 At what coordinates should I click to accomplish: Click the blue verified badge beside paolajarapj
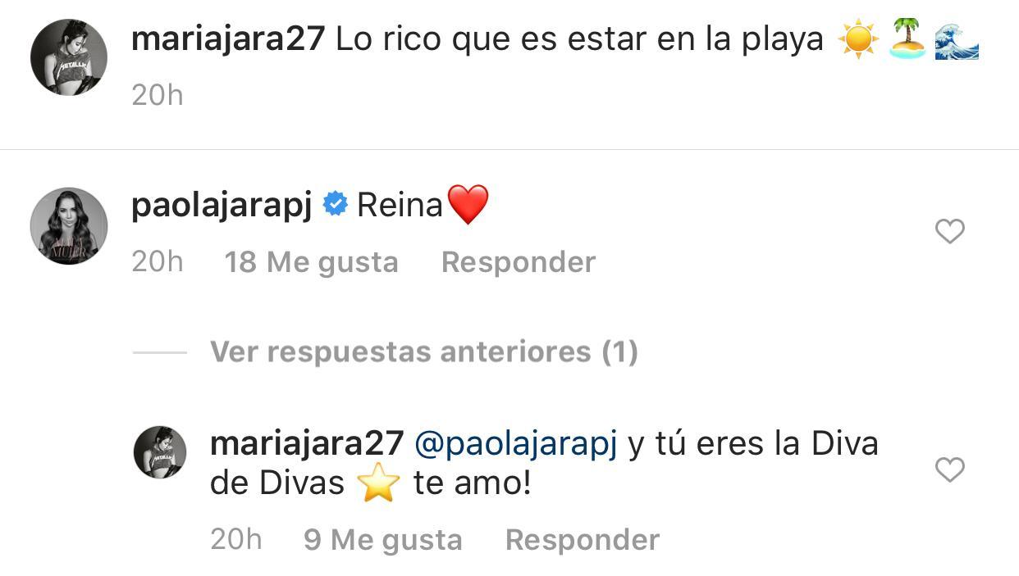pyautogui.click(x=336, y=205)
